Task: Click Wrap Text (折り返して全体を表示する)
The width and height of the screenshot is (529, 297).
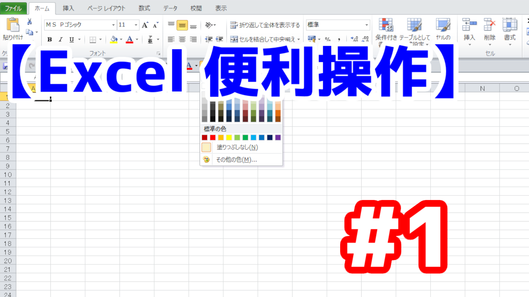Action: 265,25
